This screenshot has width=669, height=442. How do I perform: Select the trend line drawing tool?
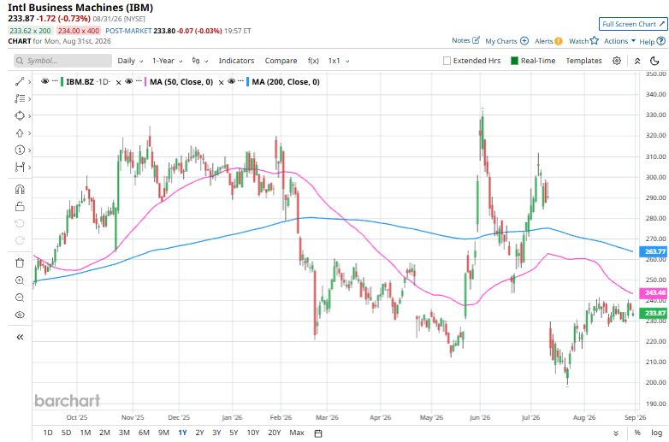(20, 81)
